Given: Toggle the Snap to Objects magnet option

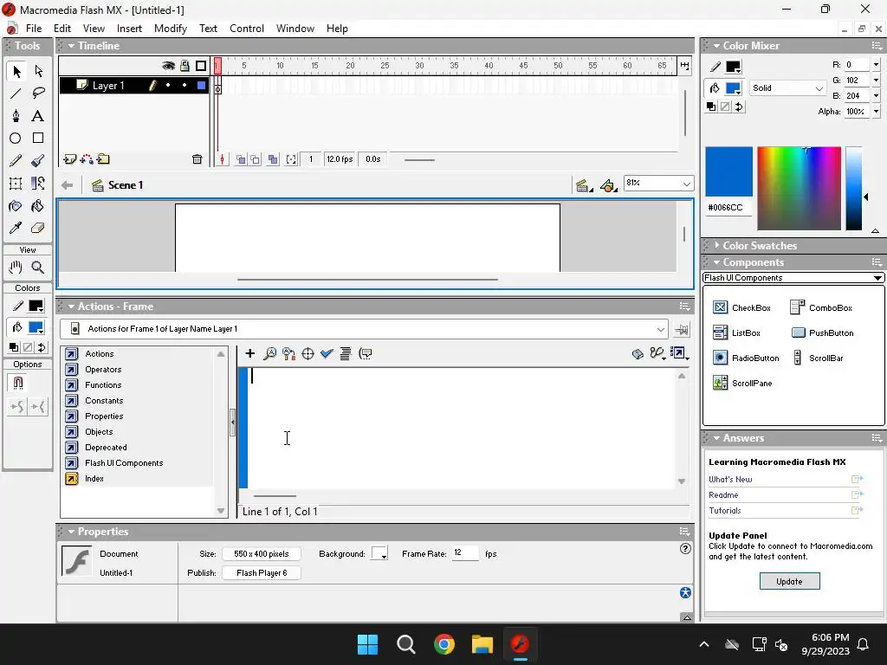Looking at the screenshot, I should 17,384.
